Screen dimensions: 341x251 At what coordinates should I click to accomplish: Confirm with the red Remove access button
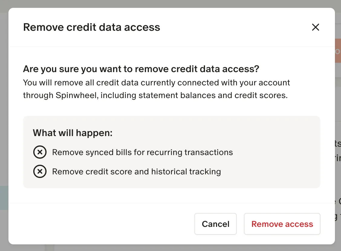(x=282, y=224)
